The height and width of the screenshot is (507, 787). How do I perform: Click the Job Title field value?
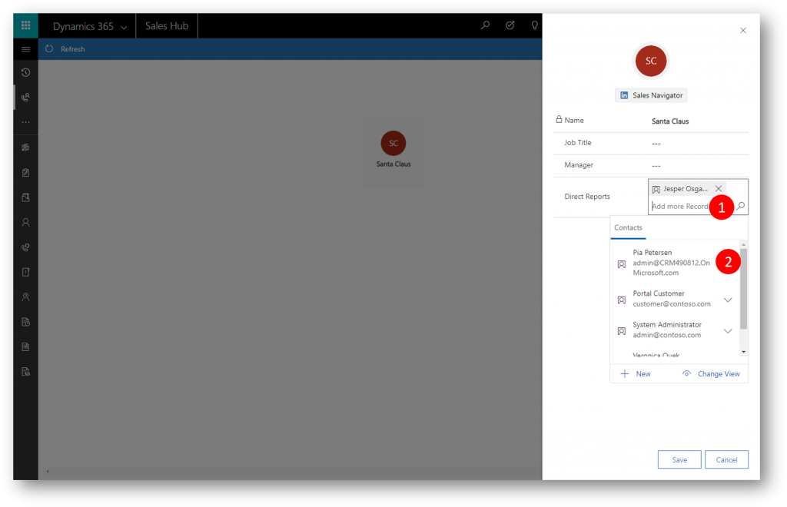[656, 144]
